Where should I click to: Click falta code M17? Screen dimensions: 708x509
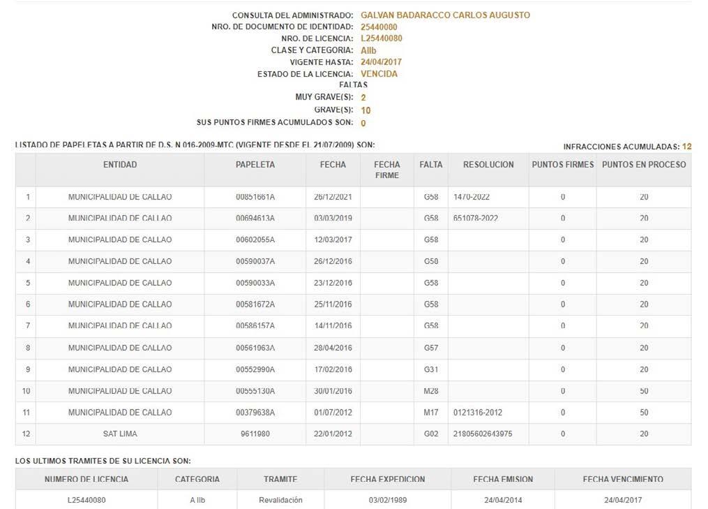[431, 412]
